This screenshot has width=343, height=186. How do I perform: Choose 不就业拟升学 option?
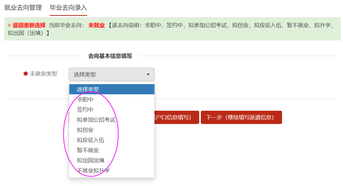point(112,170)
